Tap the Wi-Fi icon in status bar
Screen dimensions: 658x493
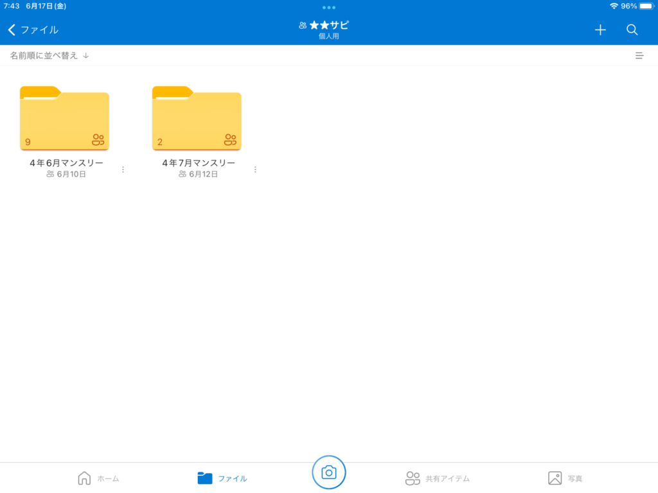tap(614, 6)
